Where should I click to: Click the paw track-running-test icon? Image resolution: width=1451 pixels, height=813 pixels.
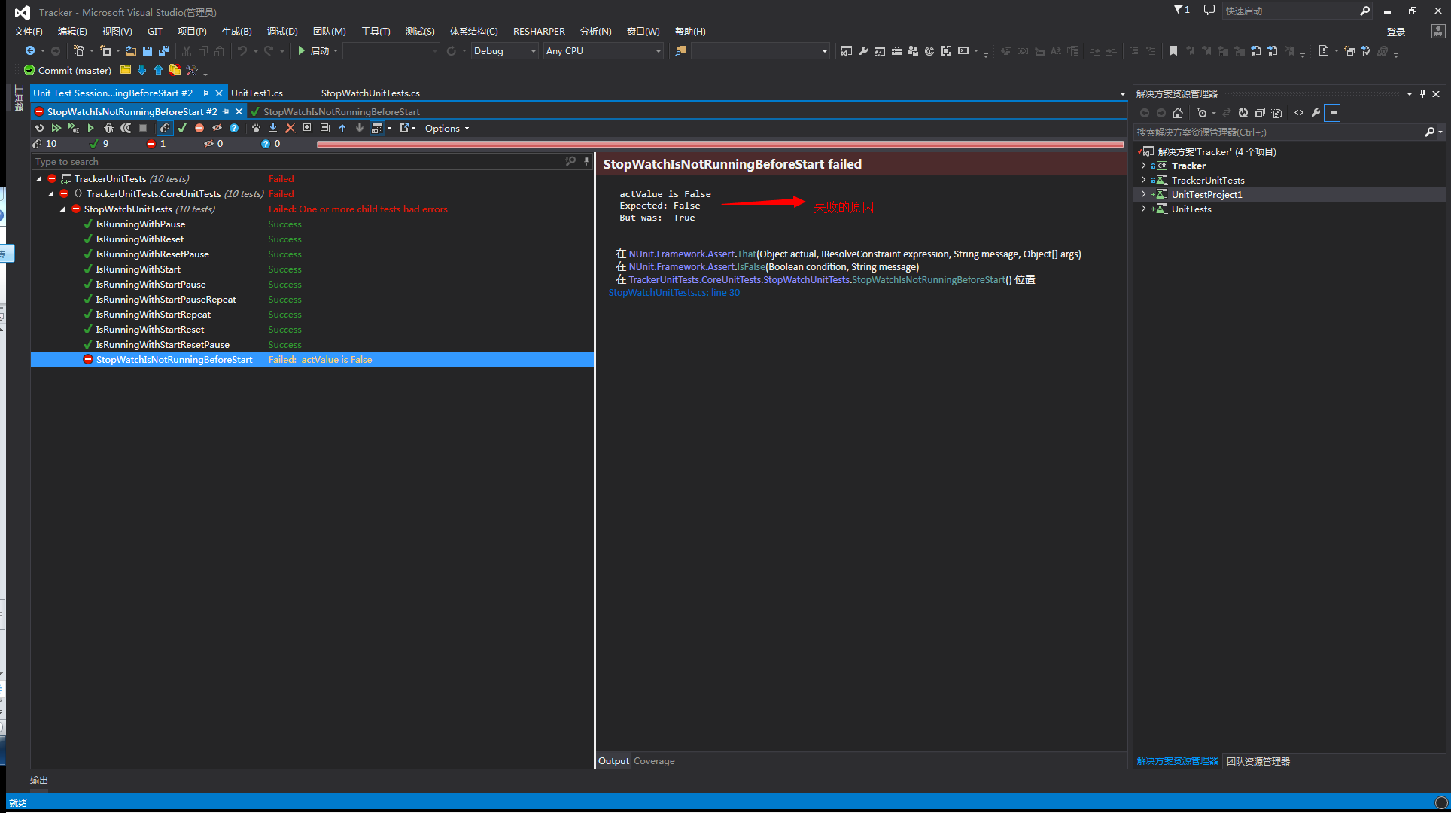point(256,128)
